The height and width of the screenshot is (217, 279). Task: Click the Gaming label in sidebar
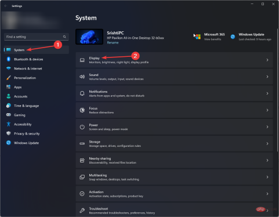pos(20,115)
